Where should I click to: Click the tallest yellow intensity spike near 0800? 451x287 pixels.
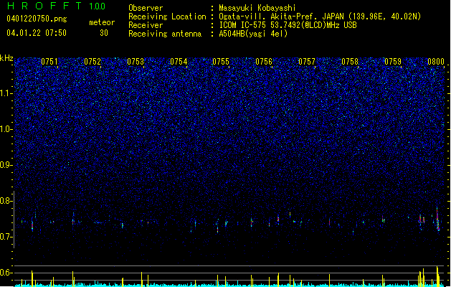click(437, 276)
